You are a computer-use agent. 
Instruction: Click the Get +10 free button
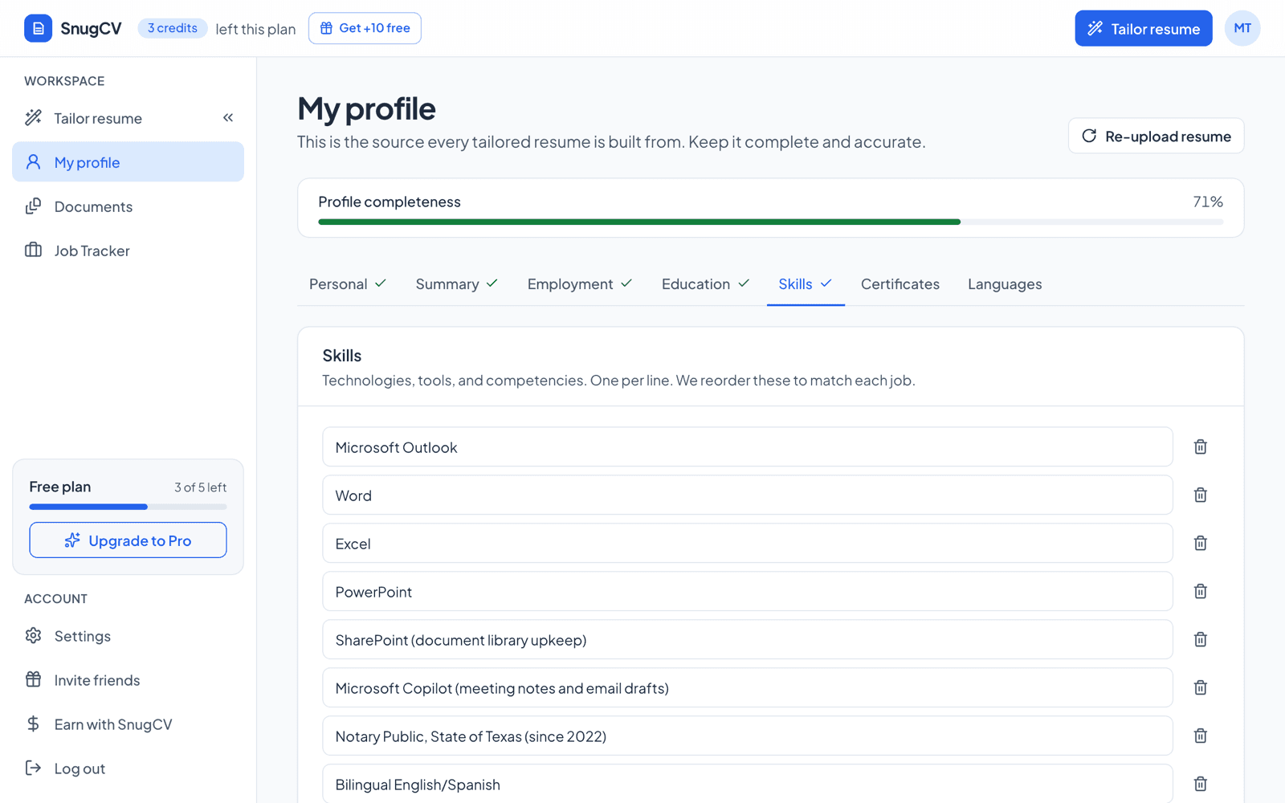click(365, 28)
